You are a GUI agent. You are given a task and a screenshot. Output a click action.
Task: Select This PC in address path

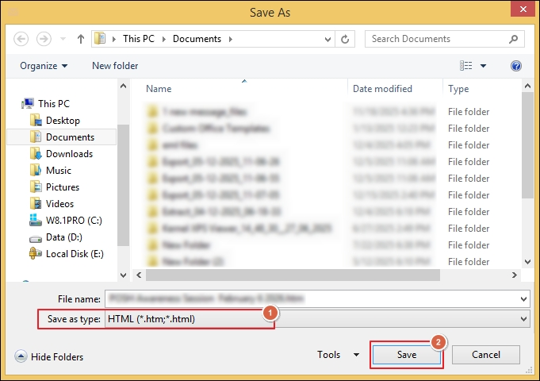[x=139, y=39]
